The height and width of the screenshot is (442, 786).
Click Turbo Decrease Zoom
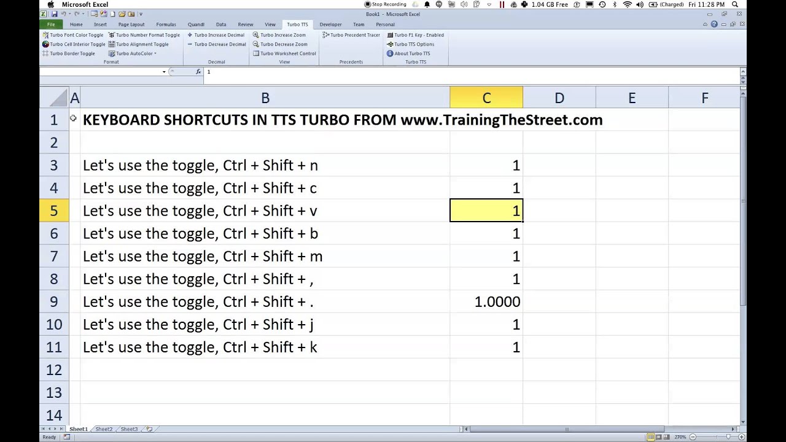(x=280, y=44)
